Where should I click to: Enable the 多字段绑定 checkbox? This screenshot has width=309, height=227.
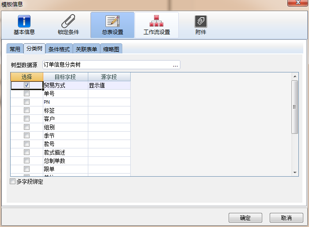tap(12, 182)
